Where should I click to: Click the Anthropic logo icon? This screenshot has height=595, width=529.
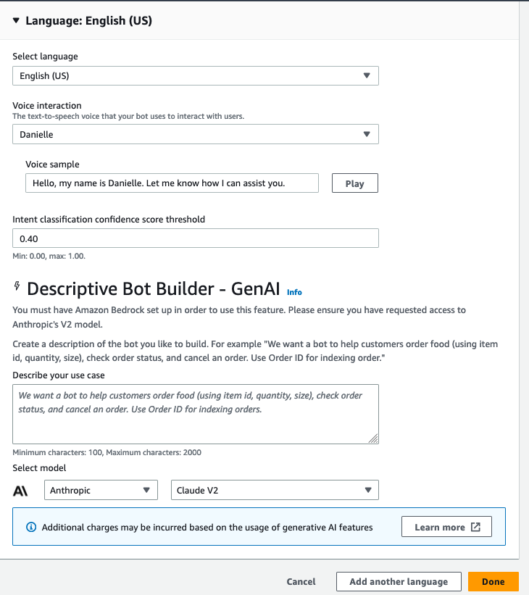pyautogui.click(x=20, y=491)
